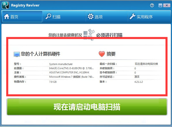Open help via the question mark icon
This screenshot has height=127, width=172.
point(152,5)
